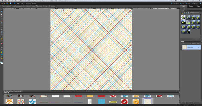This screenshot has height=106, width=202.
Task: Select the Crop tool
Action: click(2, 30)
